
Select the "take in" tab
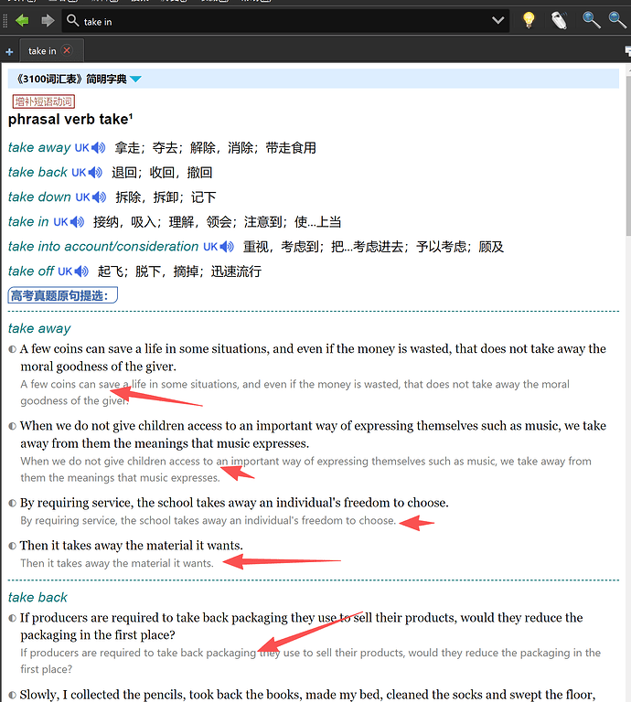pyautogui.click(x=42, y=51)
